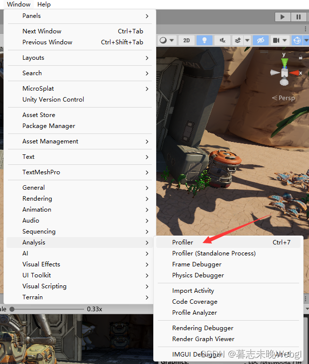Expand the Layouts submenu

(x=80, y=58)
